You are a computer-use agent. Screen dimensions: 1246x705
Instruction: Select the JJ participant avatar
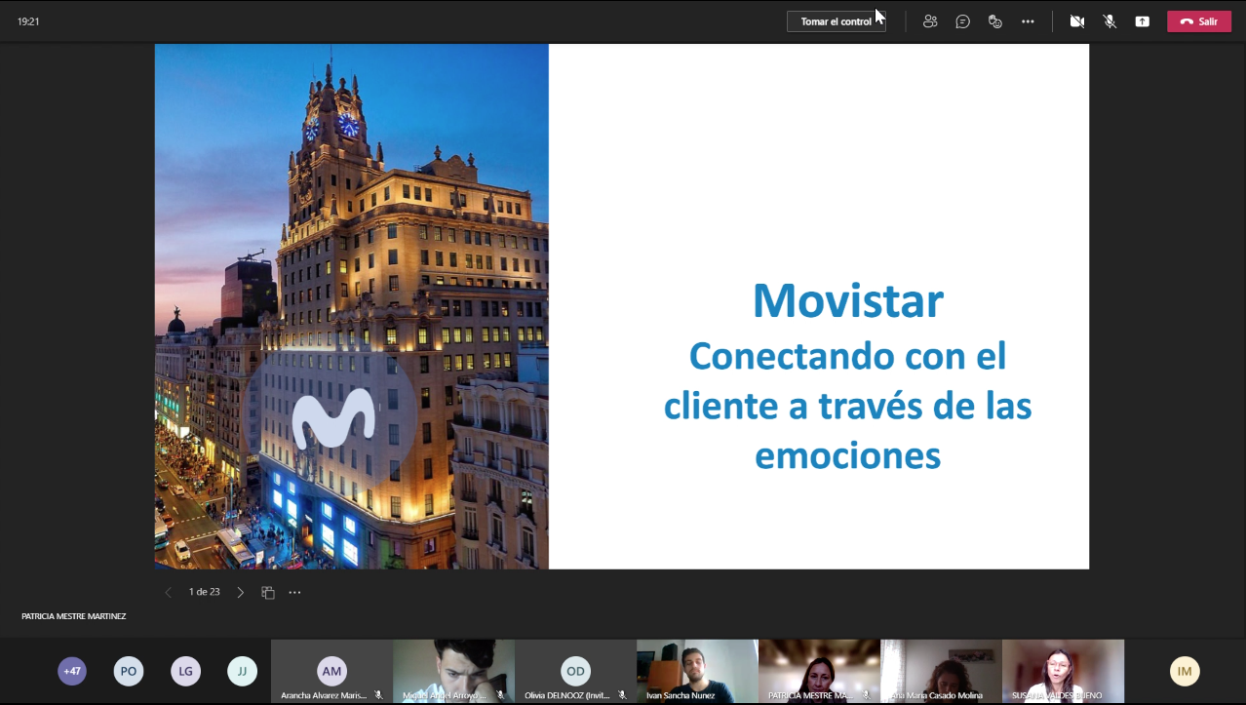click(x=242, y=671)
